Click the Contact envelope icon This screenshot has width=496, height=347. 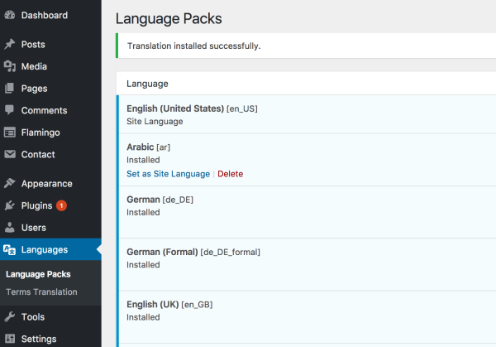click(10, 154)
